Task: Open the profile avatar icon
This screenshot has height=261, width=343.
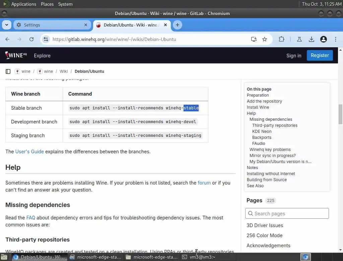Action: pyautogui.click(x=324, y=40)
